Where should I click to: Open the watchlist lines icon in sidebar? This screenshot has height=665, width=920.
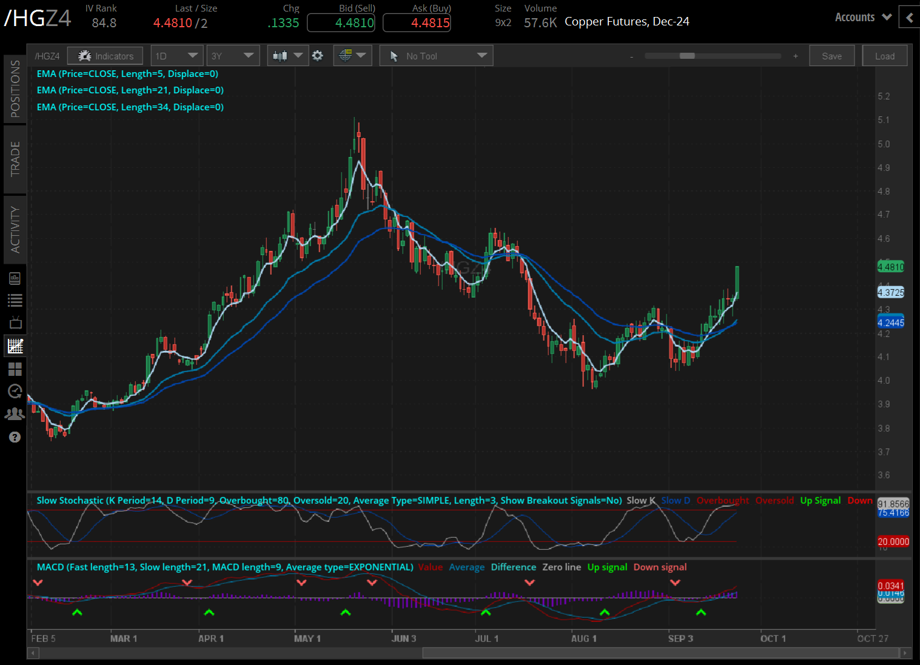[x=15, y=300]
